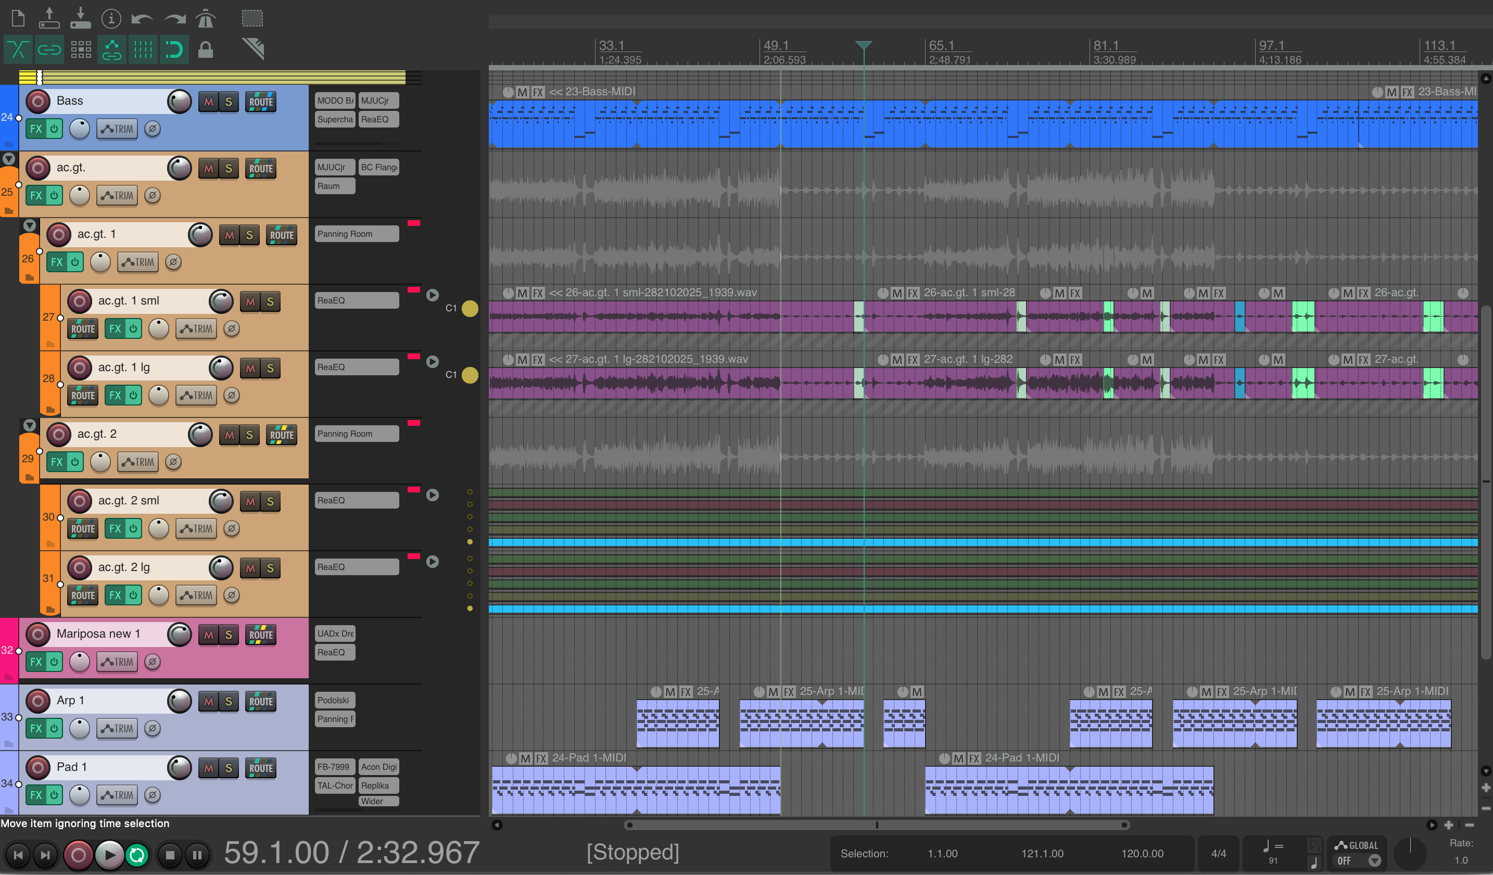The width and height of the screenshot is (1493, 875).
Task: Click the lock icon in toolbar
Action: (x=205, y=50)
